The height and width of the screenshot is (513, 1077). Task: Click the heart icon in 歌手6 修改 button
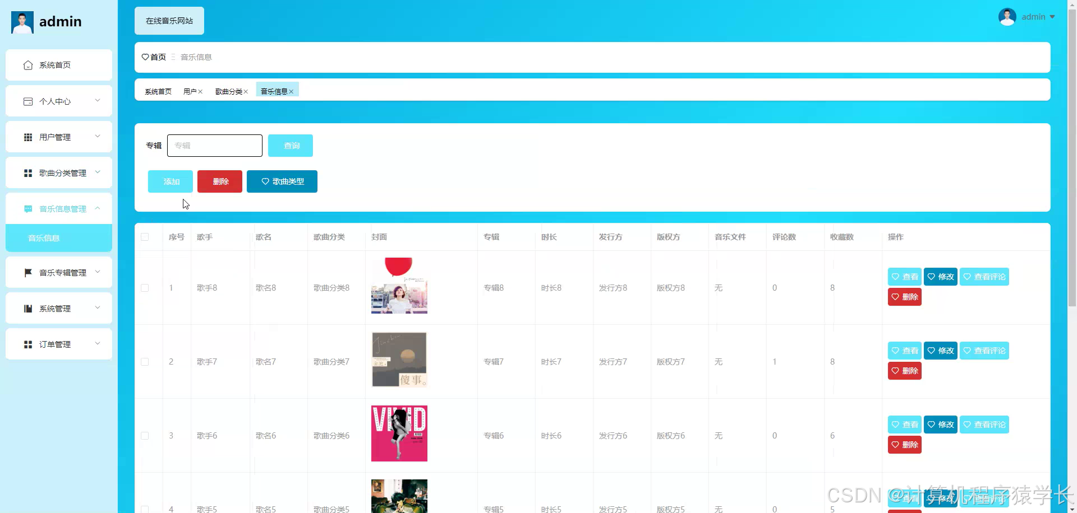931,425
